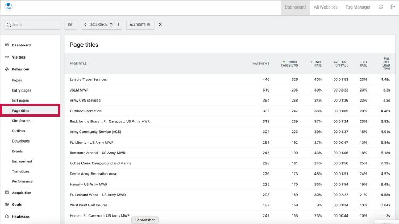Screen dimensions: 399x224
Task: Open the Engagement report
Action: (22, 161)
